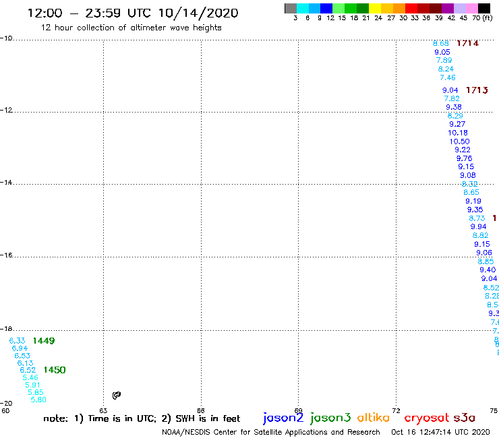
Task: Click the wave height value 9.40
Action: pos(488,270)
